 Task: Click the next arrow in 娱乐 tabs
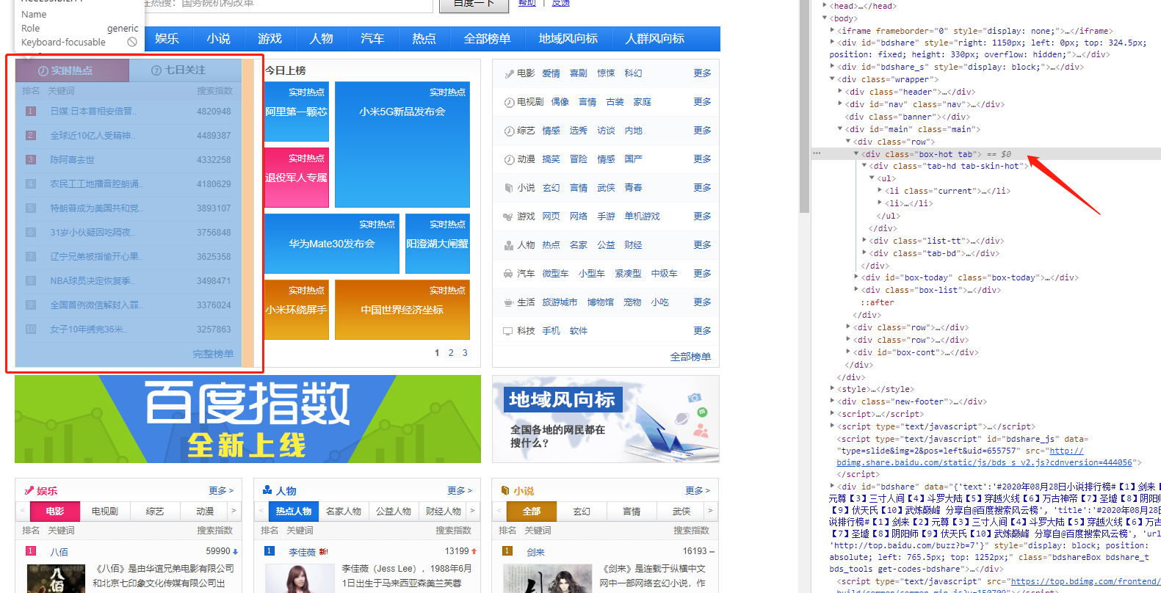234,511
